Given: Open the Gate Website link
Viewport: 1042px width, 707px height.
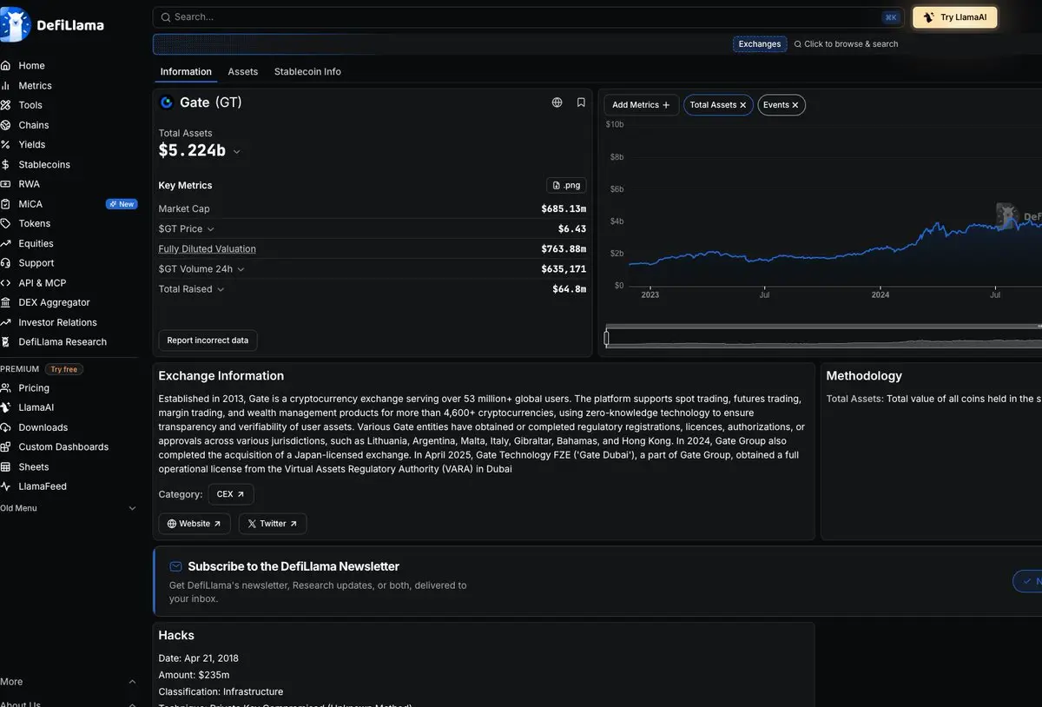Looking at the screenshot, I should [195, 524].
